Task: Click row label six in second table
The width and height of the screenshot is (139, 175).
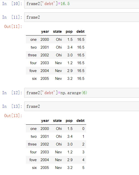Action: [34, 168]
